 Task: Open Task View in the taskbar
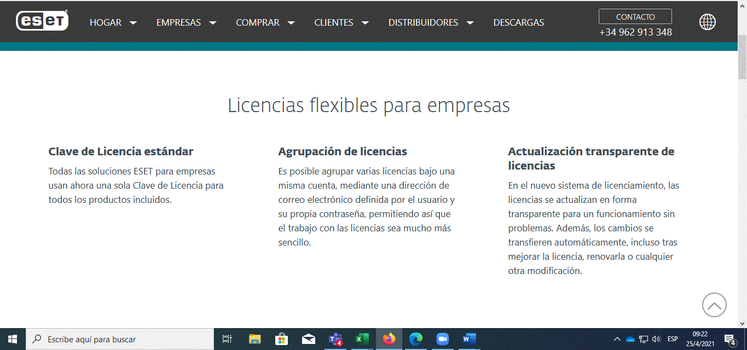(x=227, y=339)
